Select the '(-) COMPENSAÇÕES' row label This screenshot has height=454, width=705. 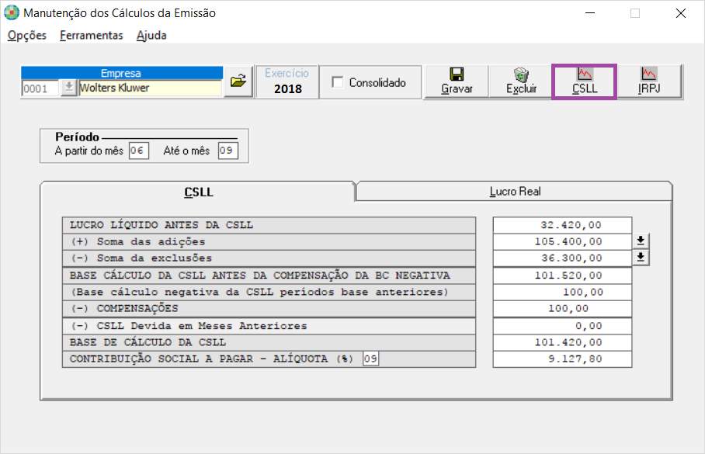(269, 308)
